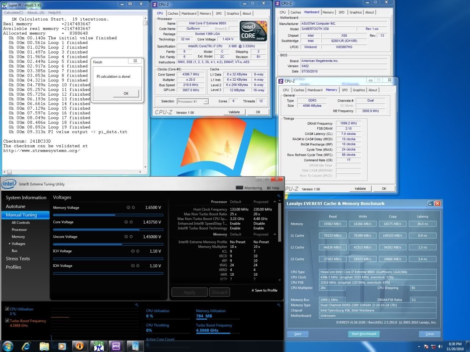Switch to the Caches tab in CPU-Z
This screenshot has height=352, width=470.
coord(173,14)
